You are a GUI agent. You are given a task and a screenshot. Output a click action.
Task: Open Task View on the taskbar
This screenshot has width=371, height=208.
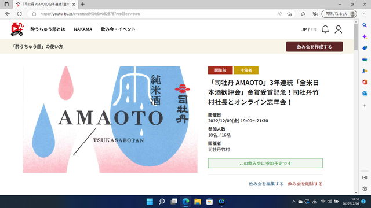[x=174, y=202]
